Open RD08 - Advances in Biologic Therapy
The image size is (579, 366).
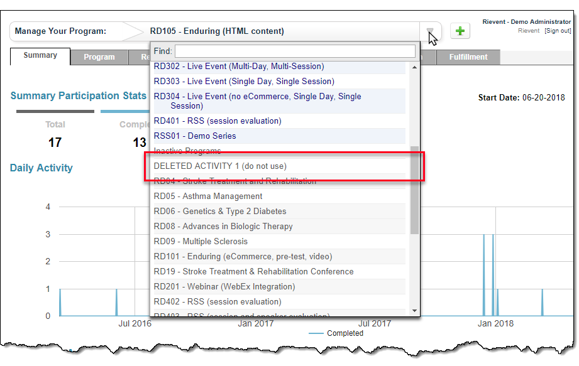[223, 227]
